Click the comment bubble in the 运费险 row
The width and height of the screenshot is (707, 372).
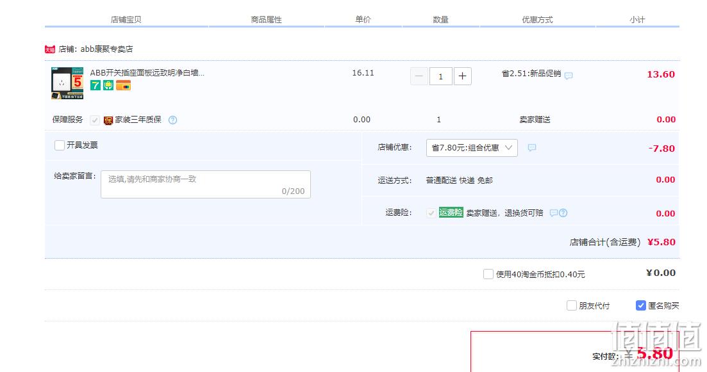point(554,213)
